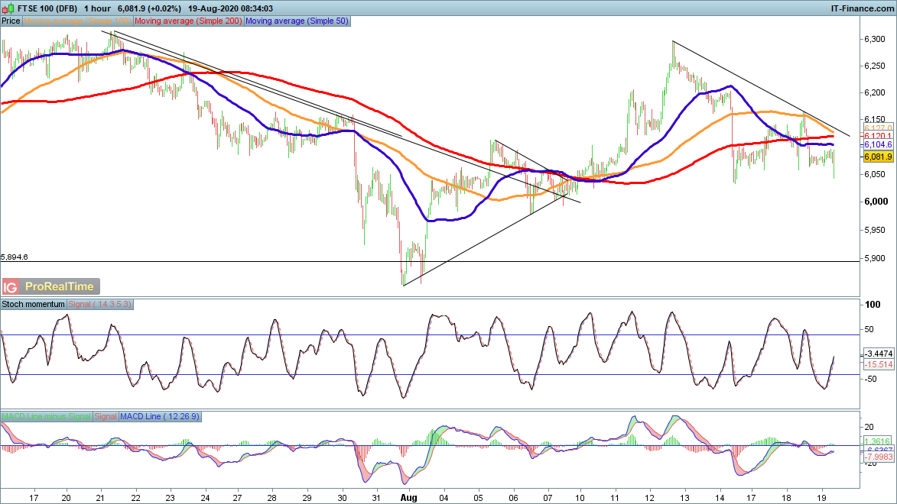897x504 pixels.
Task: Click the red MACD Signal label
Action: (x=106, y=416)
